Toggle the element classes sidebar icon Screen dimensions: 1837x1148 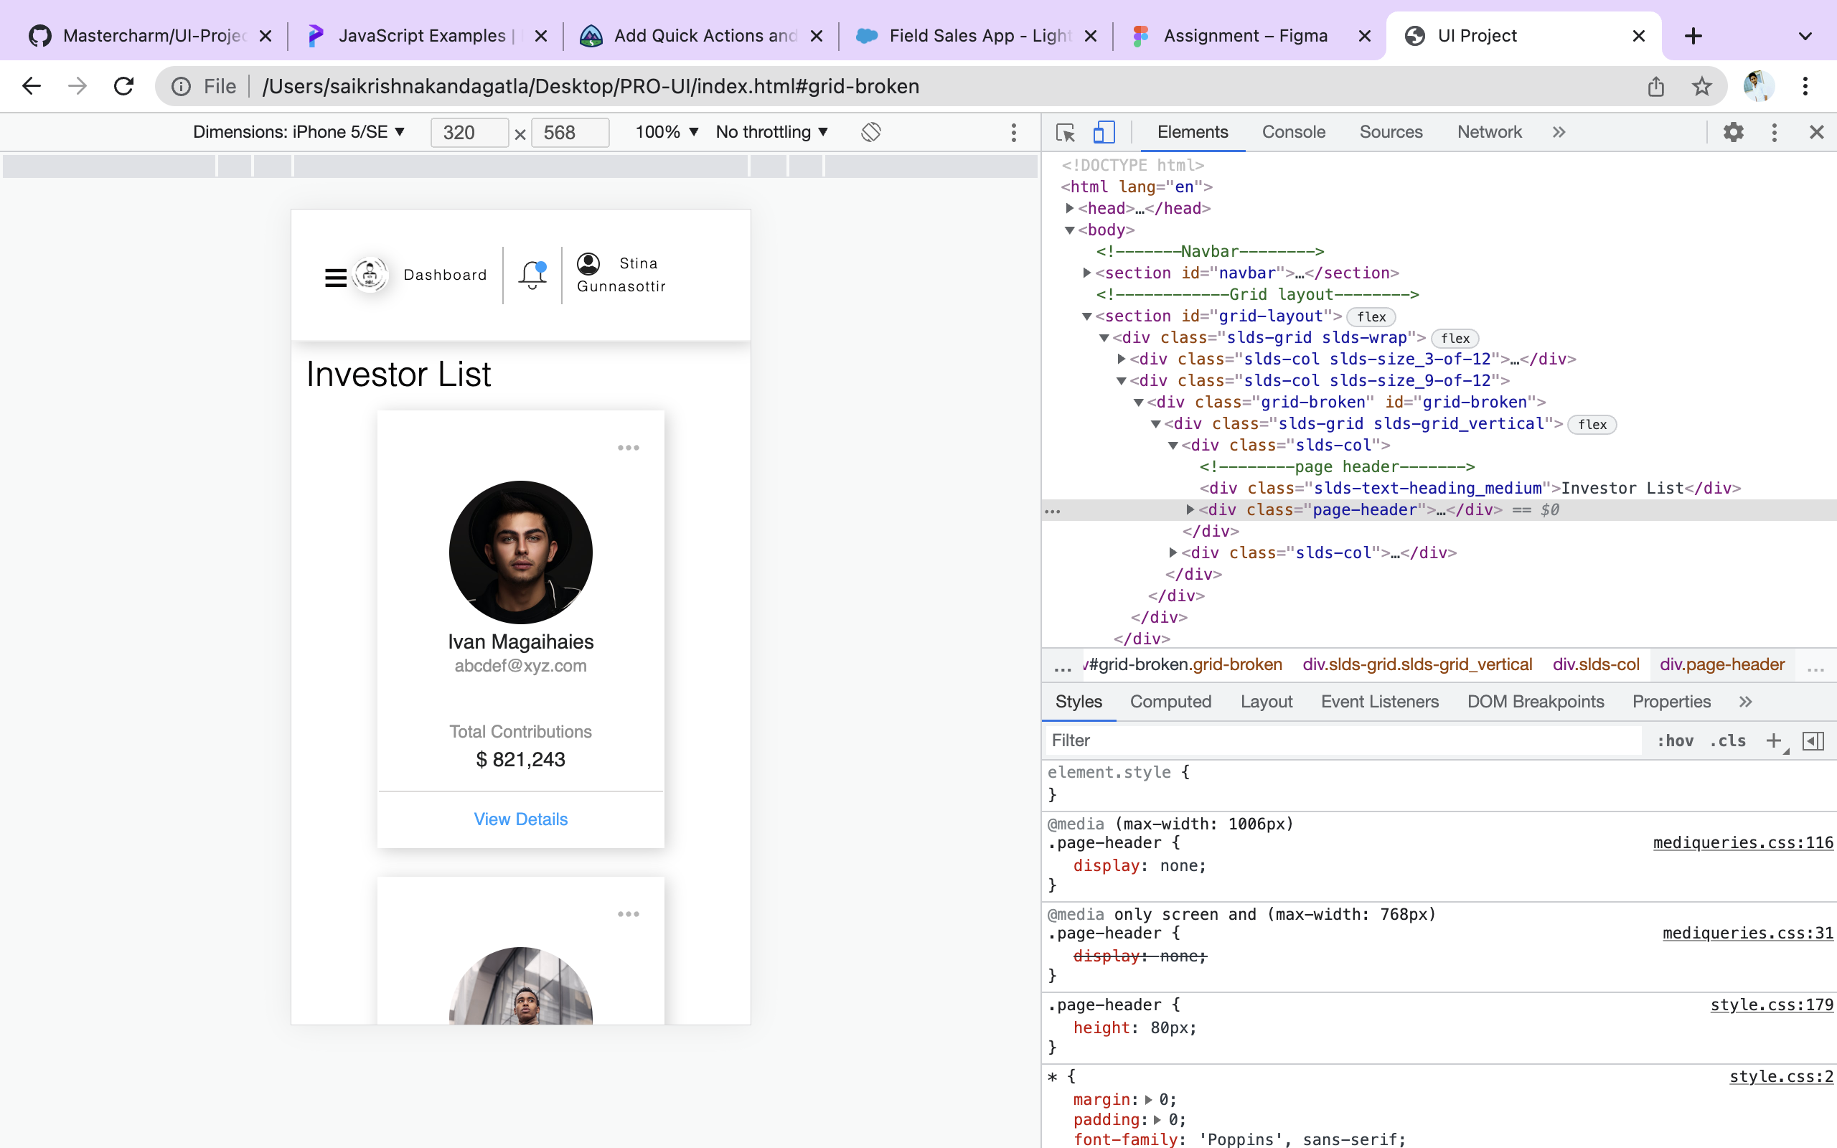(1813, 740)
